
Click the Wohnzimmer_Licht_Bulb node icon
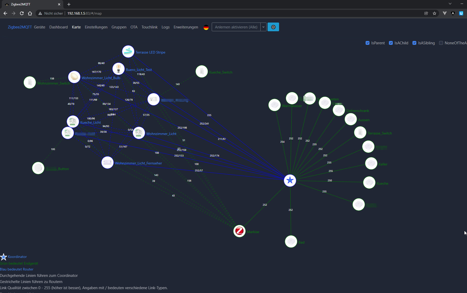coord(74,77)
